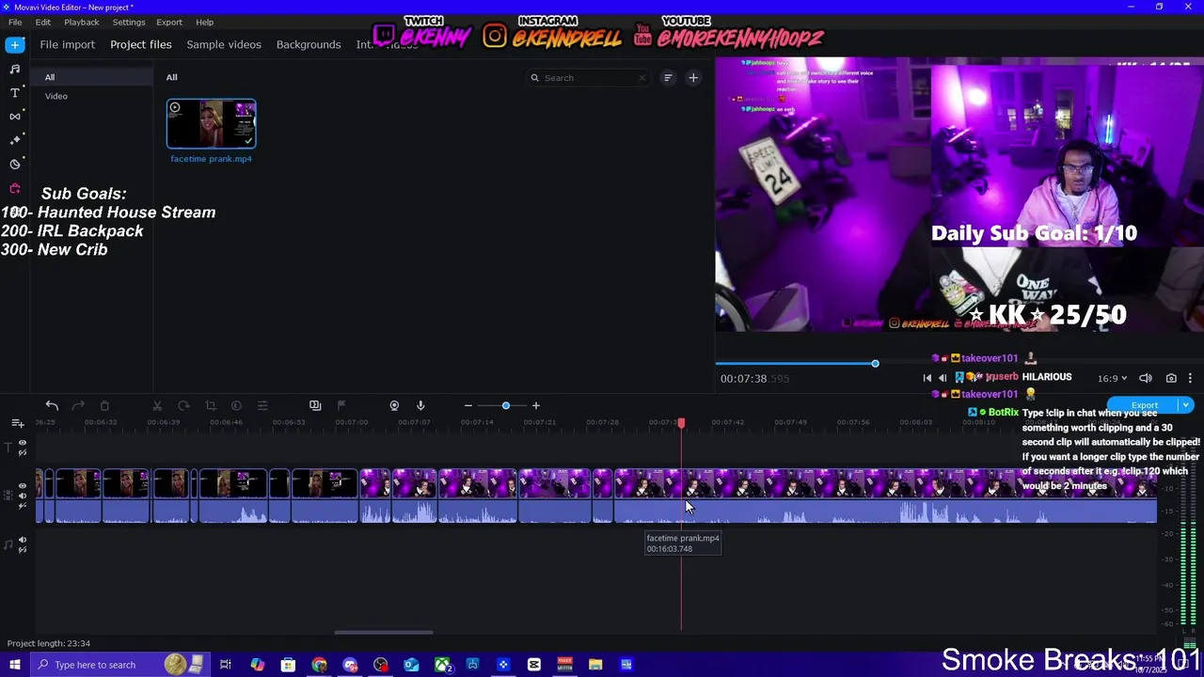This screenshot has width=1204, height=677.
Task: Open aspect ratio 16:9 dropdown
Action: 1112,378
